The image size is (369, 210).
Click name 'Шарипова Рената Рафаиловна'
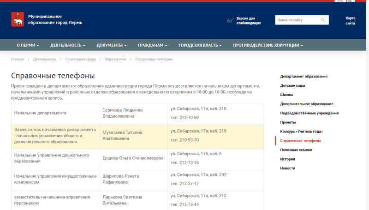(x=121, y=179)
